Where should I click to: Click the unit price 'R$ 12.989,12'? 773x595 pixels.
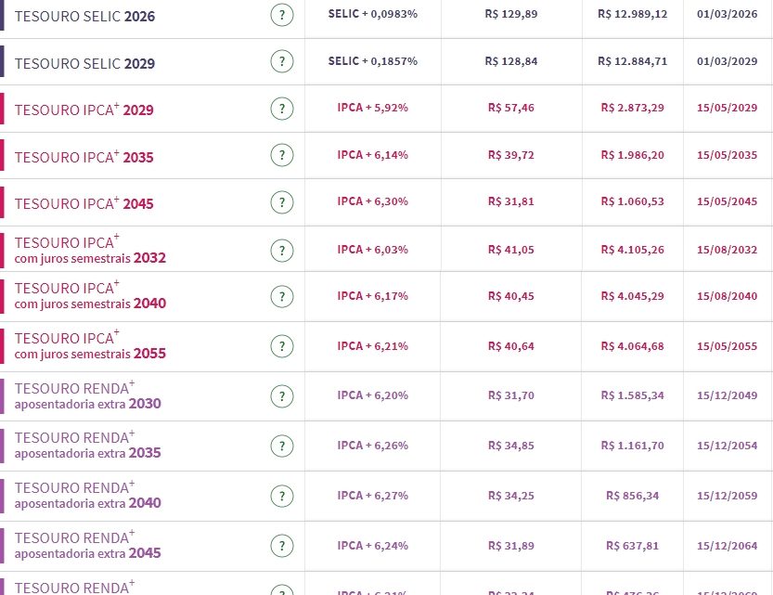click(x=633, y=14)
